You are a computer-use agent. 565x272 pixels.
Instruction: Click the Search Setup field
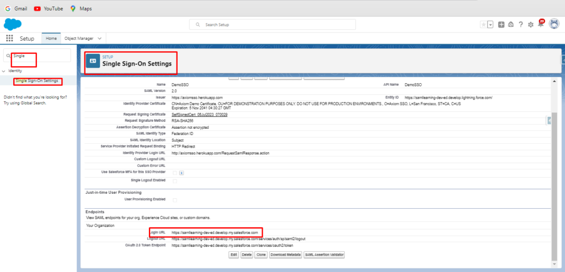click(x=273, y=24)
